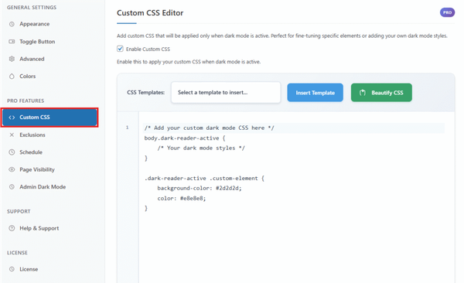The width and height of the screenshot is (464, 283).
Task: Click the 'Your dark mode styles' comment
Action: [x=201, y=148]
